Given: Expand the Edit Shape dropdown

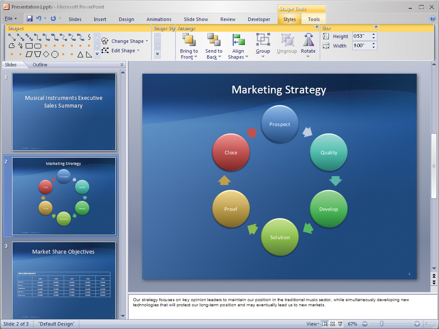Looking at the screenshot, I should (x=123, y=51).
